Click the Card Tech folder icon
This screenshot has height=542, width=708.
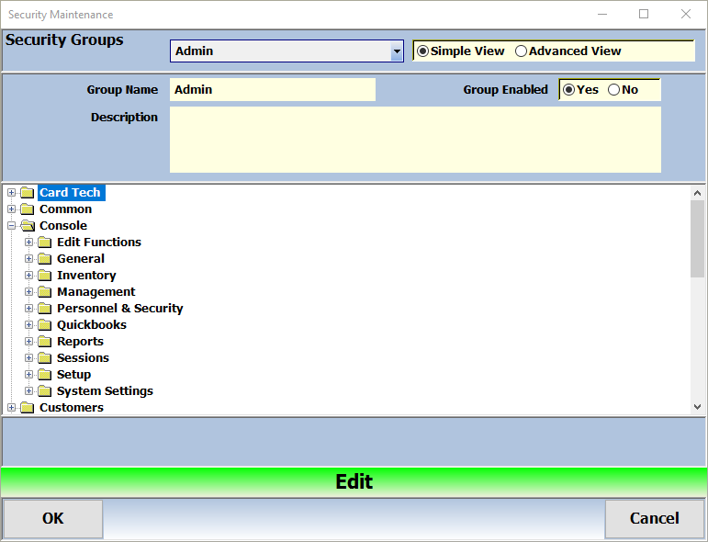27,193
